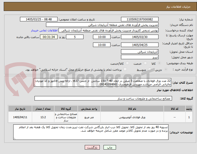Screen dimensions: 197x154
Task: Click the متر مربع unit cell
Action: click(x=89, y=117)
